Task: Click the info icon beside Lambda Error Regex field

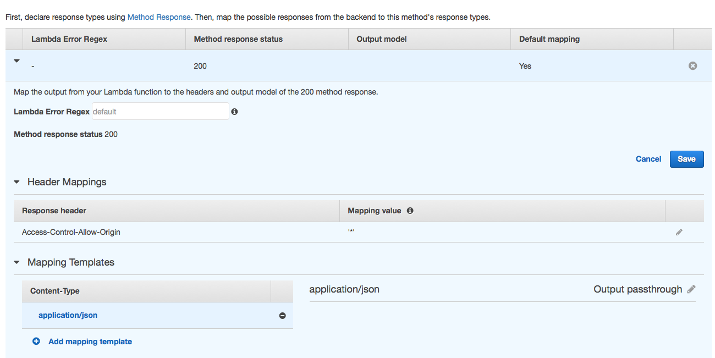Action: click(235, 112)
